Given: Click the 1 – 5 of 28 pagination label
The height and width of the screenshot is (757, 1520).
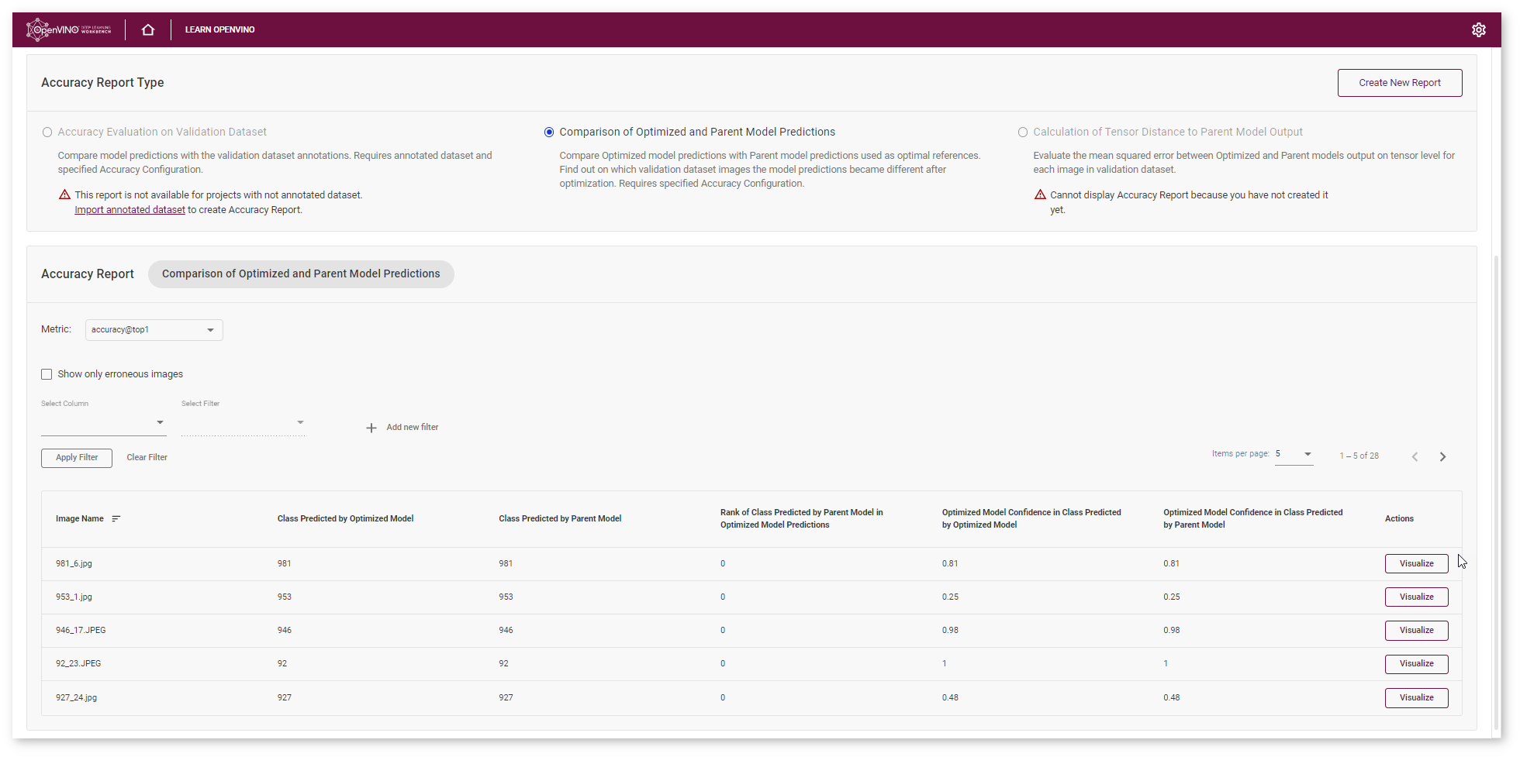Looking at the screenshot, I should click(x=1359, y=456).
